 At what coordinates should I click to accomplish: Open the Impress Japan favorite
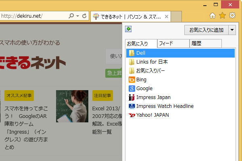tap(180, 97)
